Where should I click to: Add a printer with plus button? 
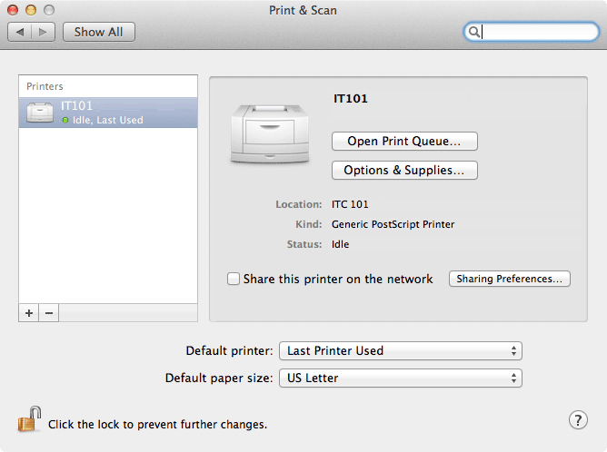pos(29,313)
